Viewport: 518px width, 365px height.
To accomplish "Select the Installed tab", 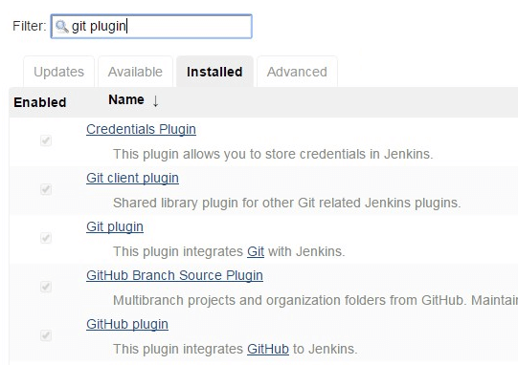I will (214, 72).
